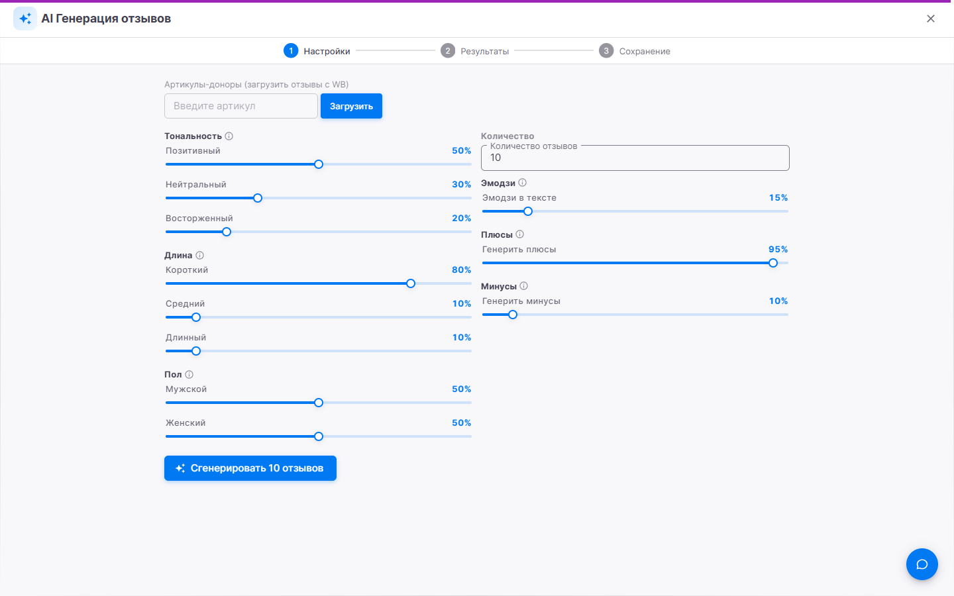Click info icon next to Эмодзи
Screen dimensions: 954x596
point(523,183)
